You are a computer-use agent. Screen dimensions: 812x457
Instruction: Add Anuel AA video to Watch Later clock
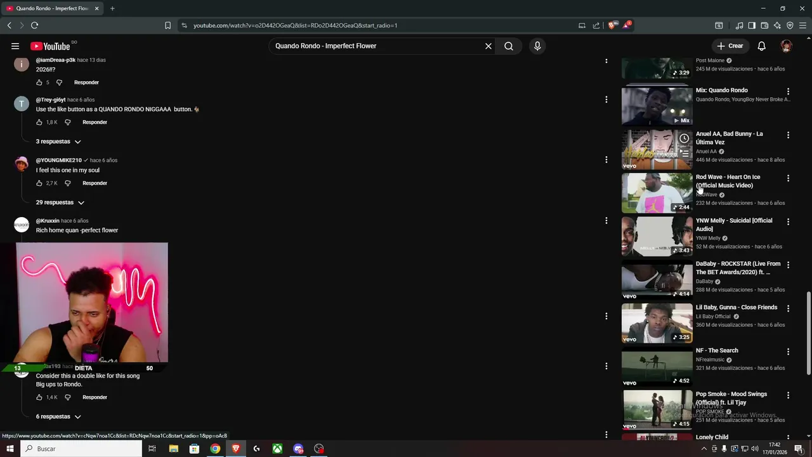(x=684, y=138)
